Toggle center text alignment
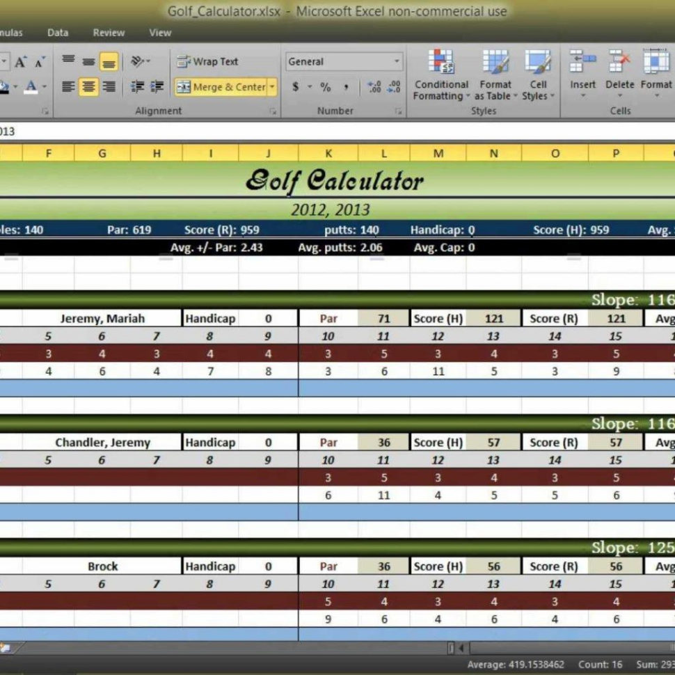Viewport: 675px width, 675px height. tap(88, 87)
